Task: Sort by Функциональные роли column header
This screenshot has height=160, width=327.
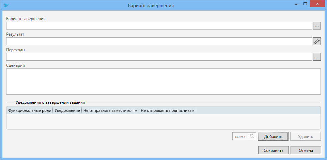Action: [x=30, y=111]
